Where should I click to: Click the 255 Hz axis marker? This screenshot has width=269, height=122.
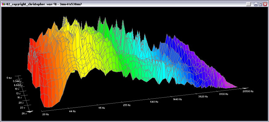[x=127, y=105]
